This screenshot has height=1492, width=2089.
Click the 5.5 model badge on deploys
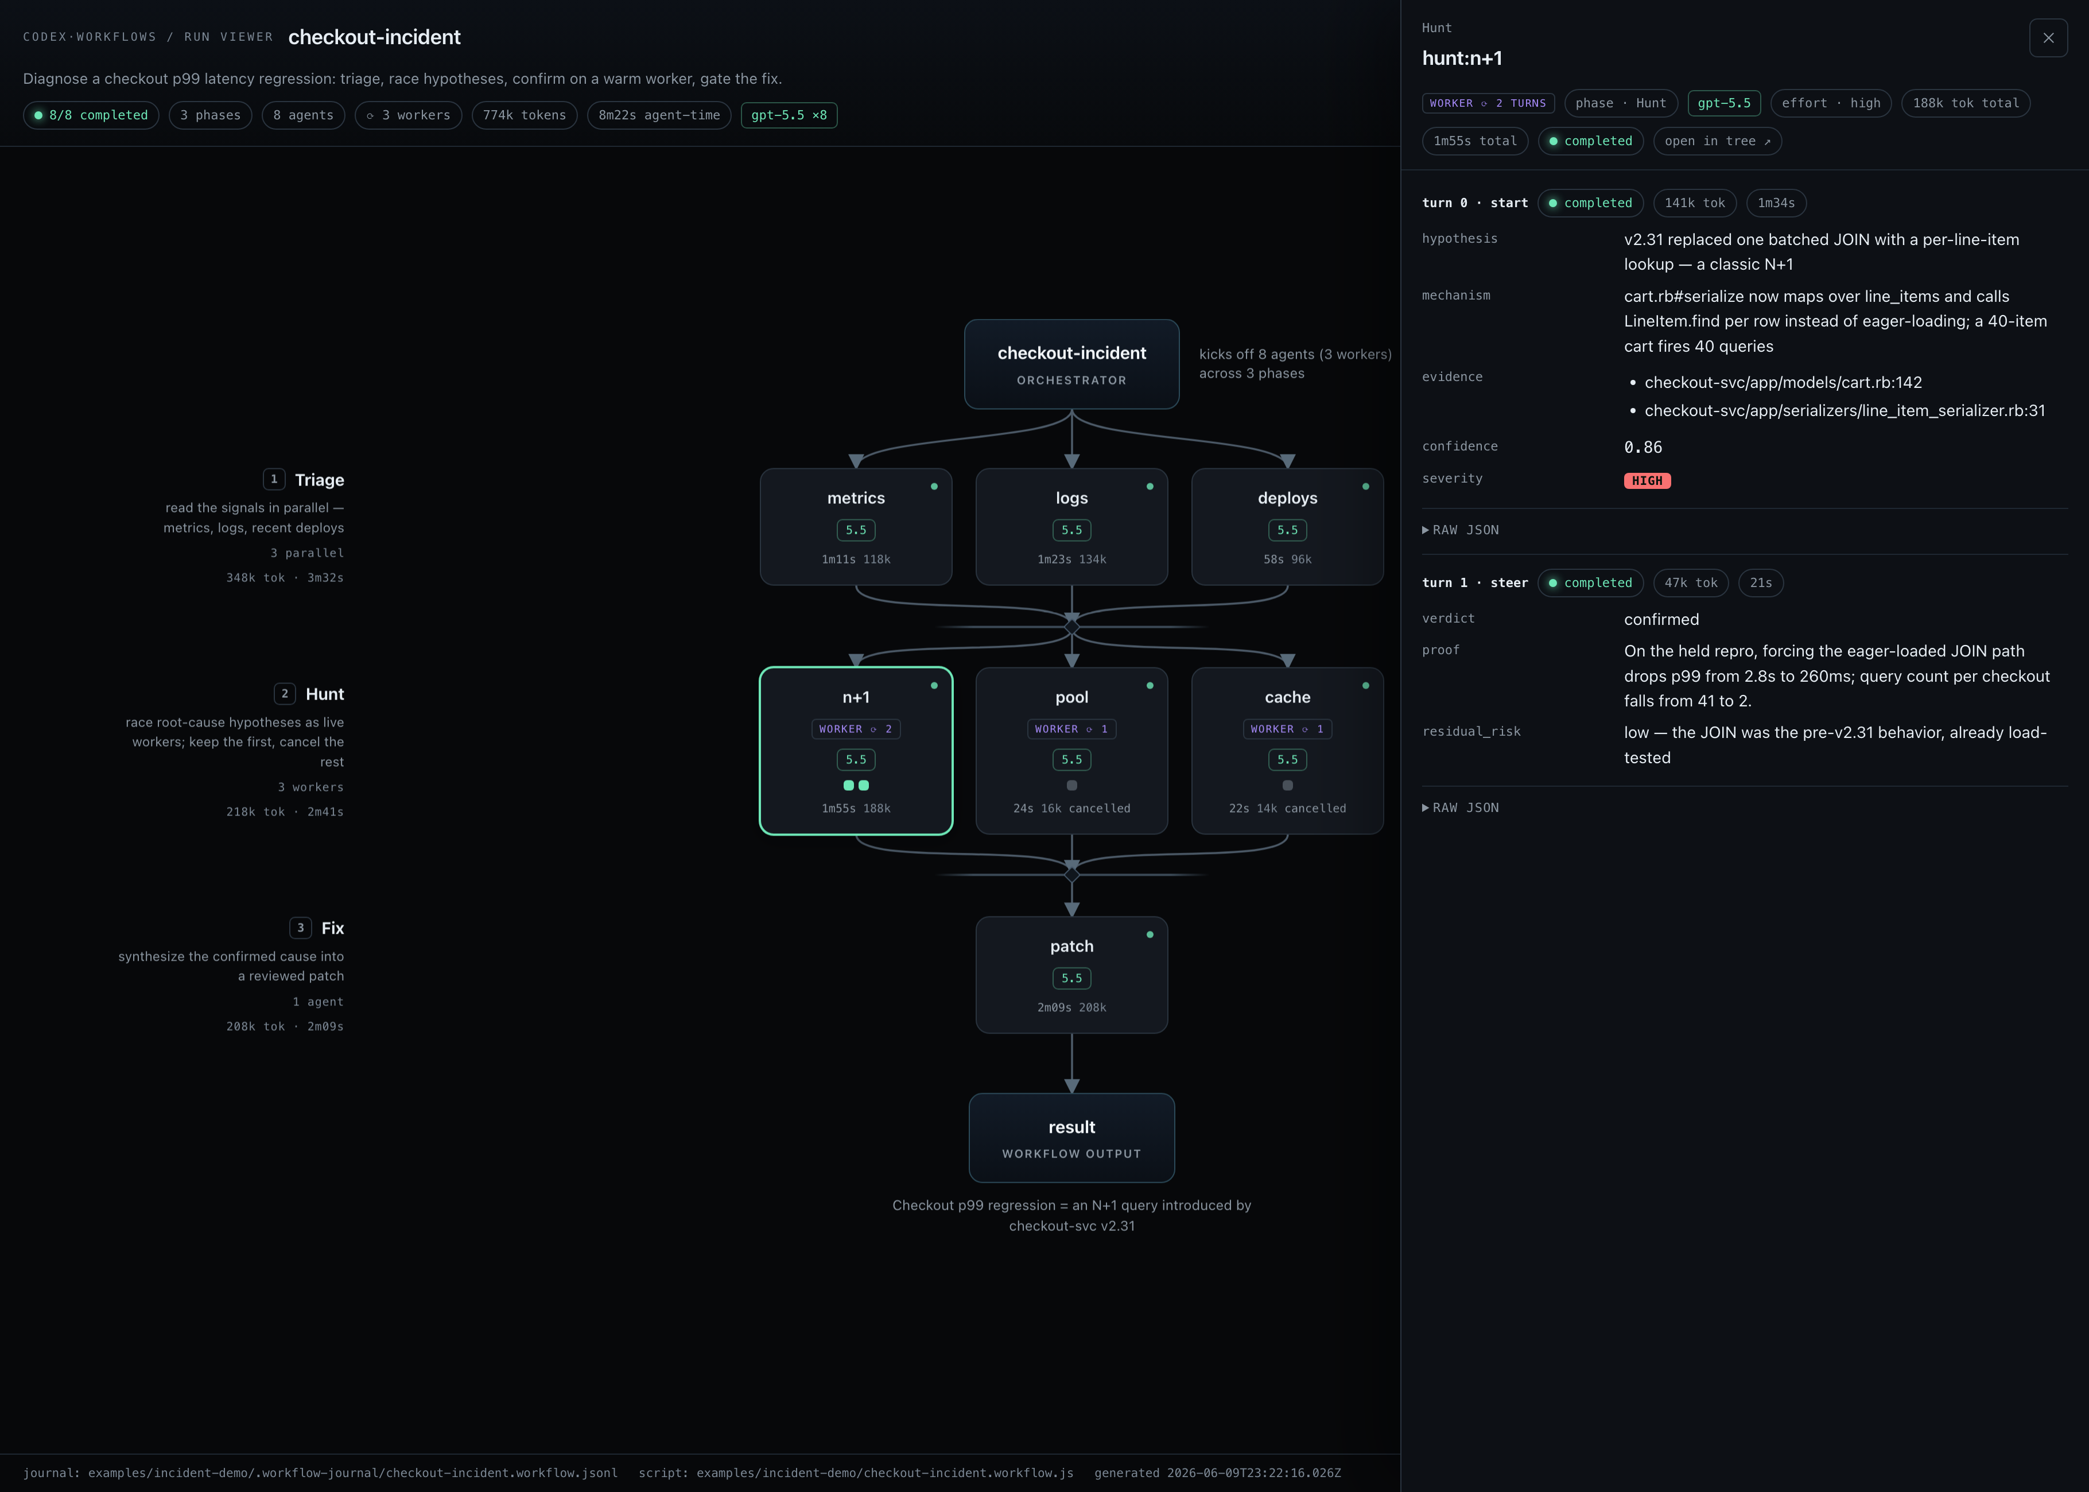click(x=1287, y=530)
